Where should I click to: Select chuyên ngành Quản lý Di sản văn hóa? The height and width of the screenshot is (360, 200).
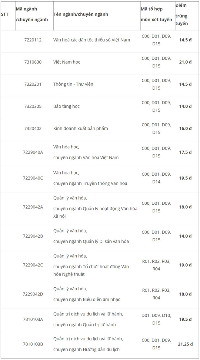tap(91, 242)
